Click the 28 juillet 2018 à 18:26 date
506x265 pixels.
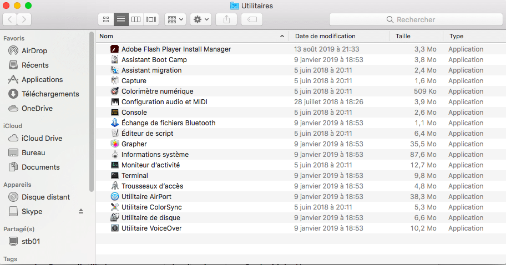pos(328,101)
